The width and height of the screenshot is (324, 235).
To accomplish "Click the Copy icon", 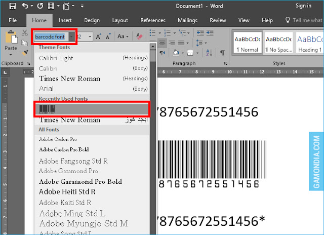I will coord(25,43).
